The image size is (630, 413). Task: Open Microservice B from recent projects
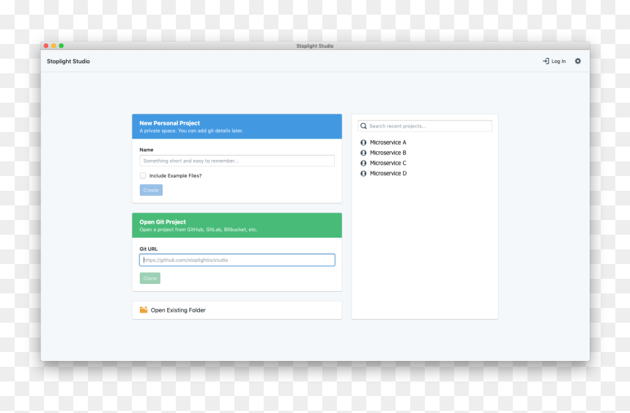(x=388, y=153)
